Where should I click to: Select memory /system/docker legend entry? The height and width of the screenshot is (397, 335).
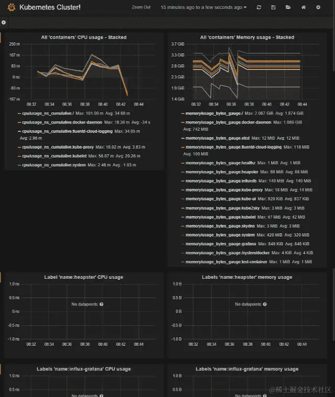(228, 253)
